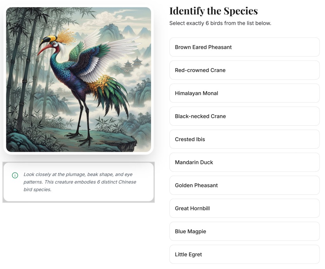This screenshot has height=269, width=325.
Task: Choose the Golden Pheasant option
Action: point(244,185)
